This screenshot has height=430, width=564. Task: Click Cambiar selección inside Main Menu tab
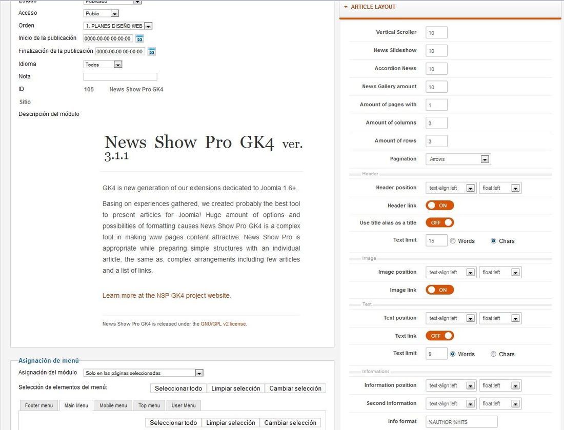point(290,423)
